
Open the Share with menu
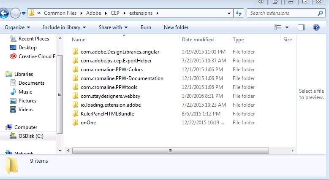(113, 27)
